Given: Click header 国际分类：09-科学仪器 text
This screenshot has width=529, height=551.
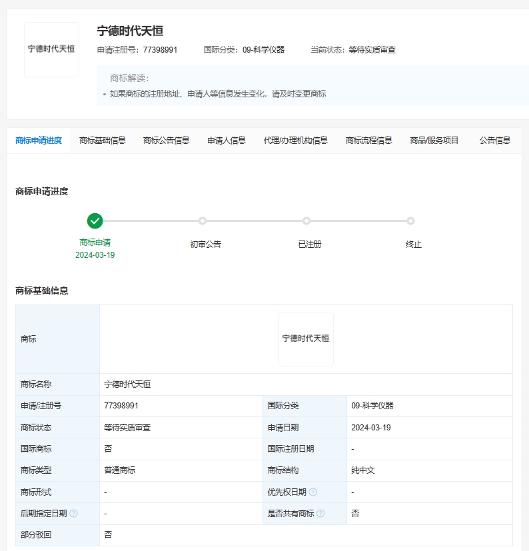Looking at the screenshot, I should point(245,50).
